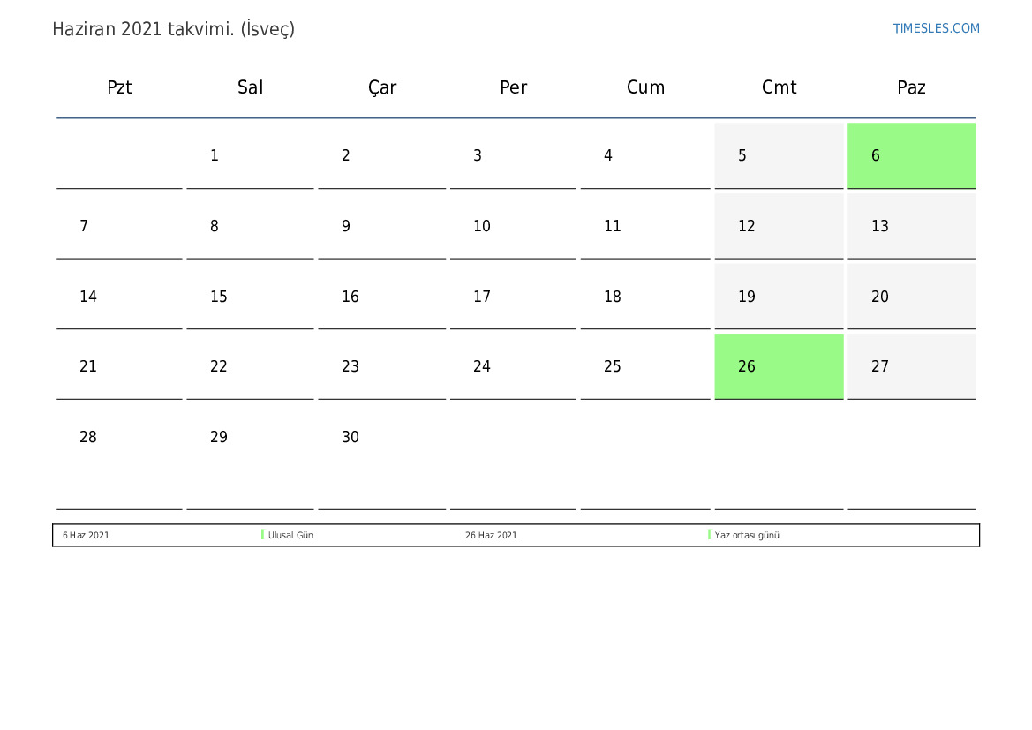
Task: Select day 30 in the calendar
Action: [381, 438]
